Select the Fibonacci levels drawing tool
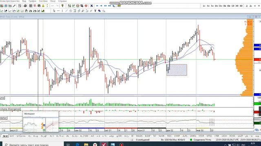 [75, 11]
